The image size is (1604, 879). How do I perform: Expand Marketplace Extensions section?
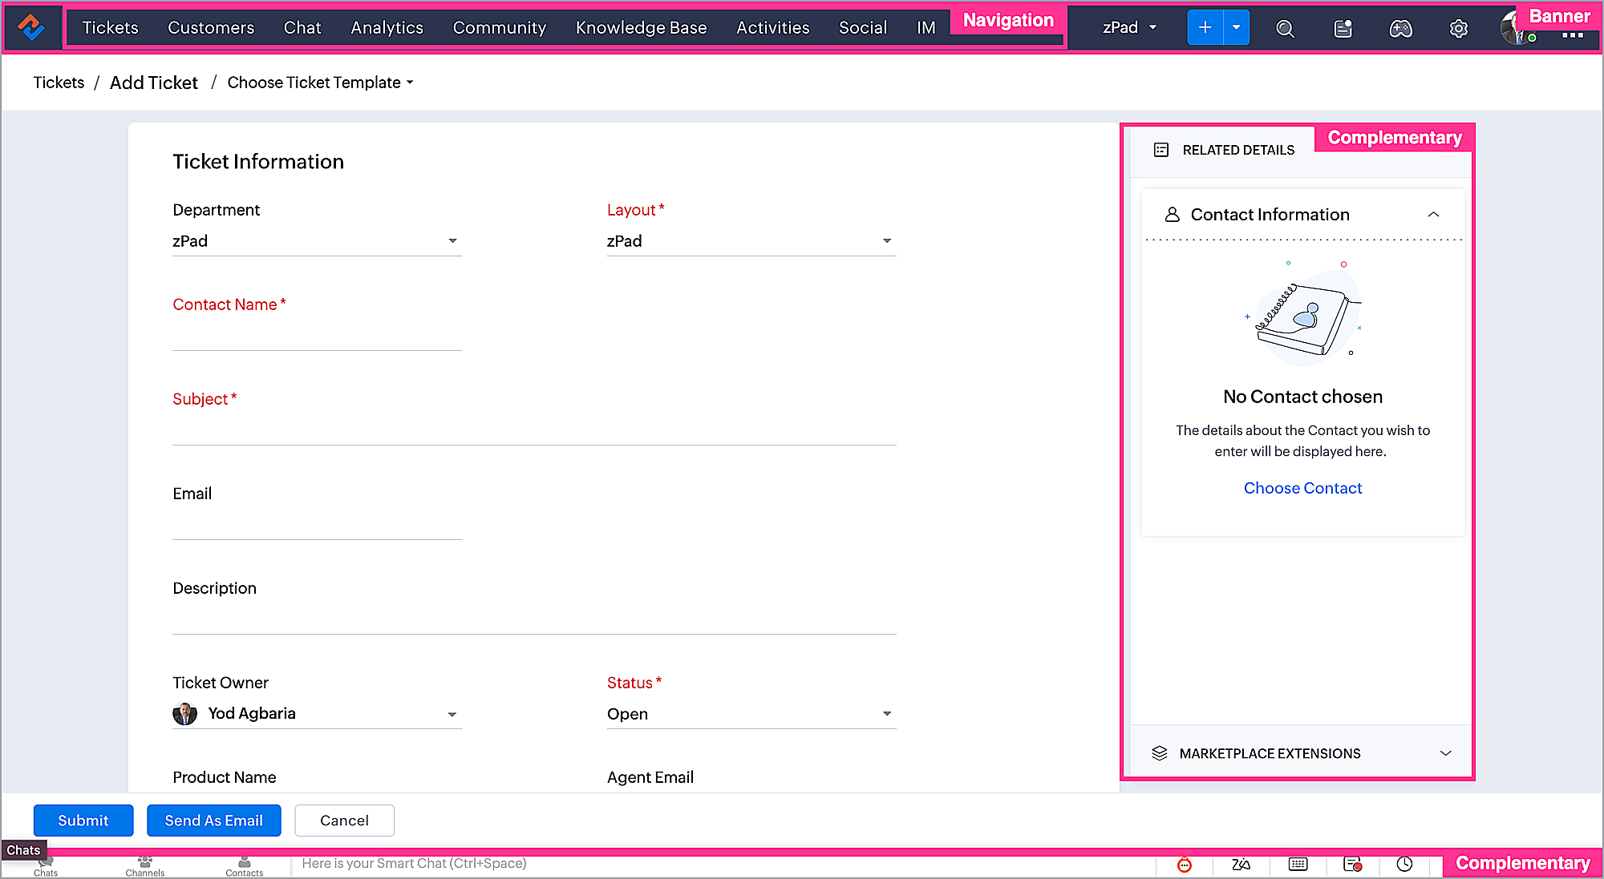(x=1445, y=753)
